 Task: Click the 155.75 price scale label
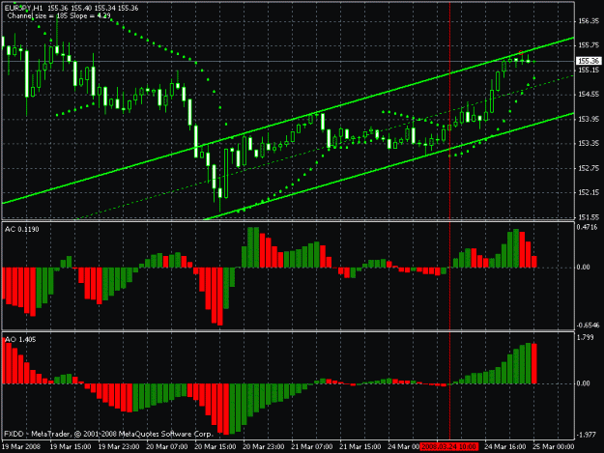pos(589,45)
